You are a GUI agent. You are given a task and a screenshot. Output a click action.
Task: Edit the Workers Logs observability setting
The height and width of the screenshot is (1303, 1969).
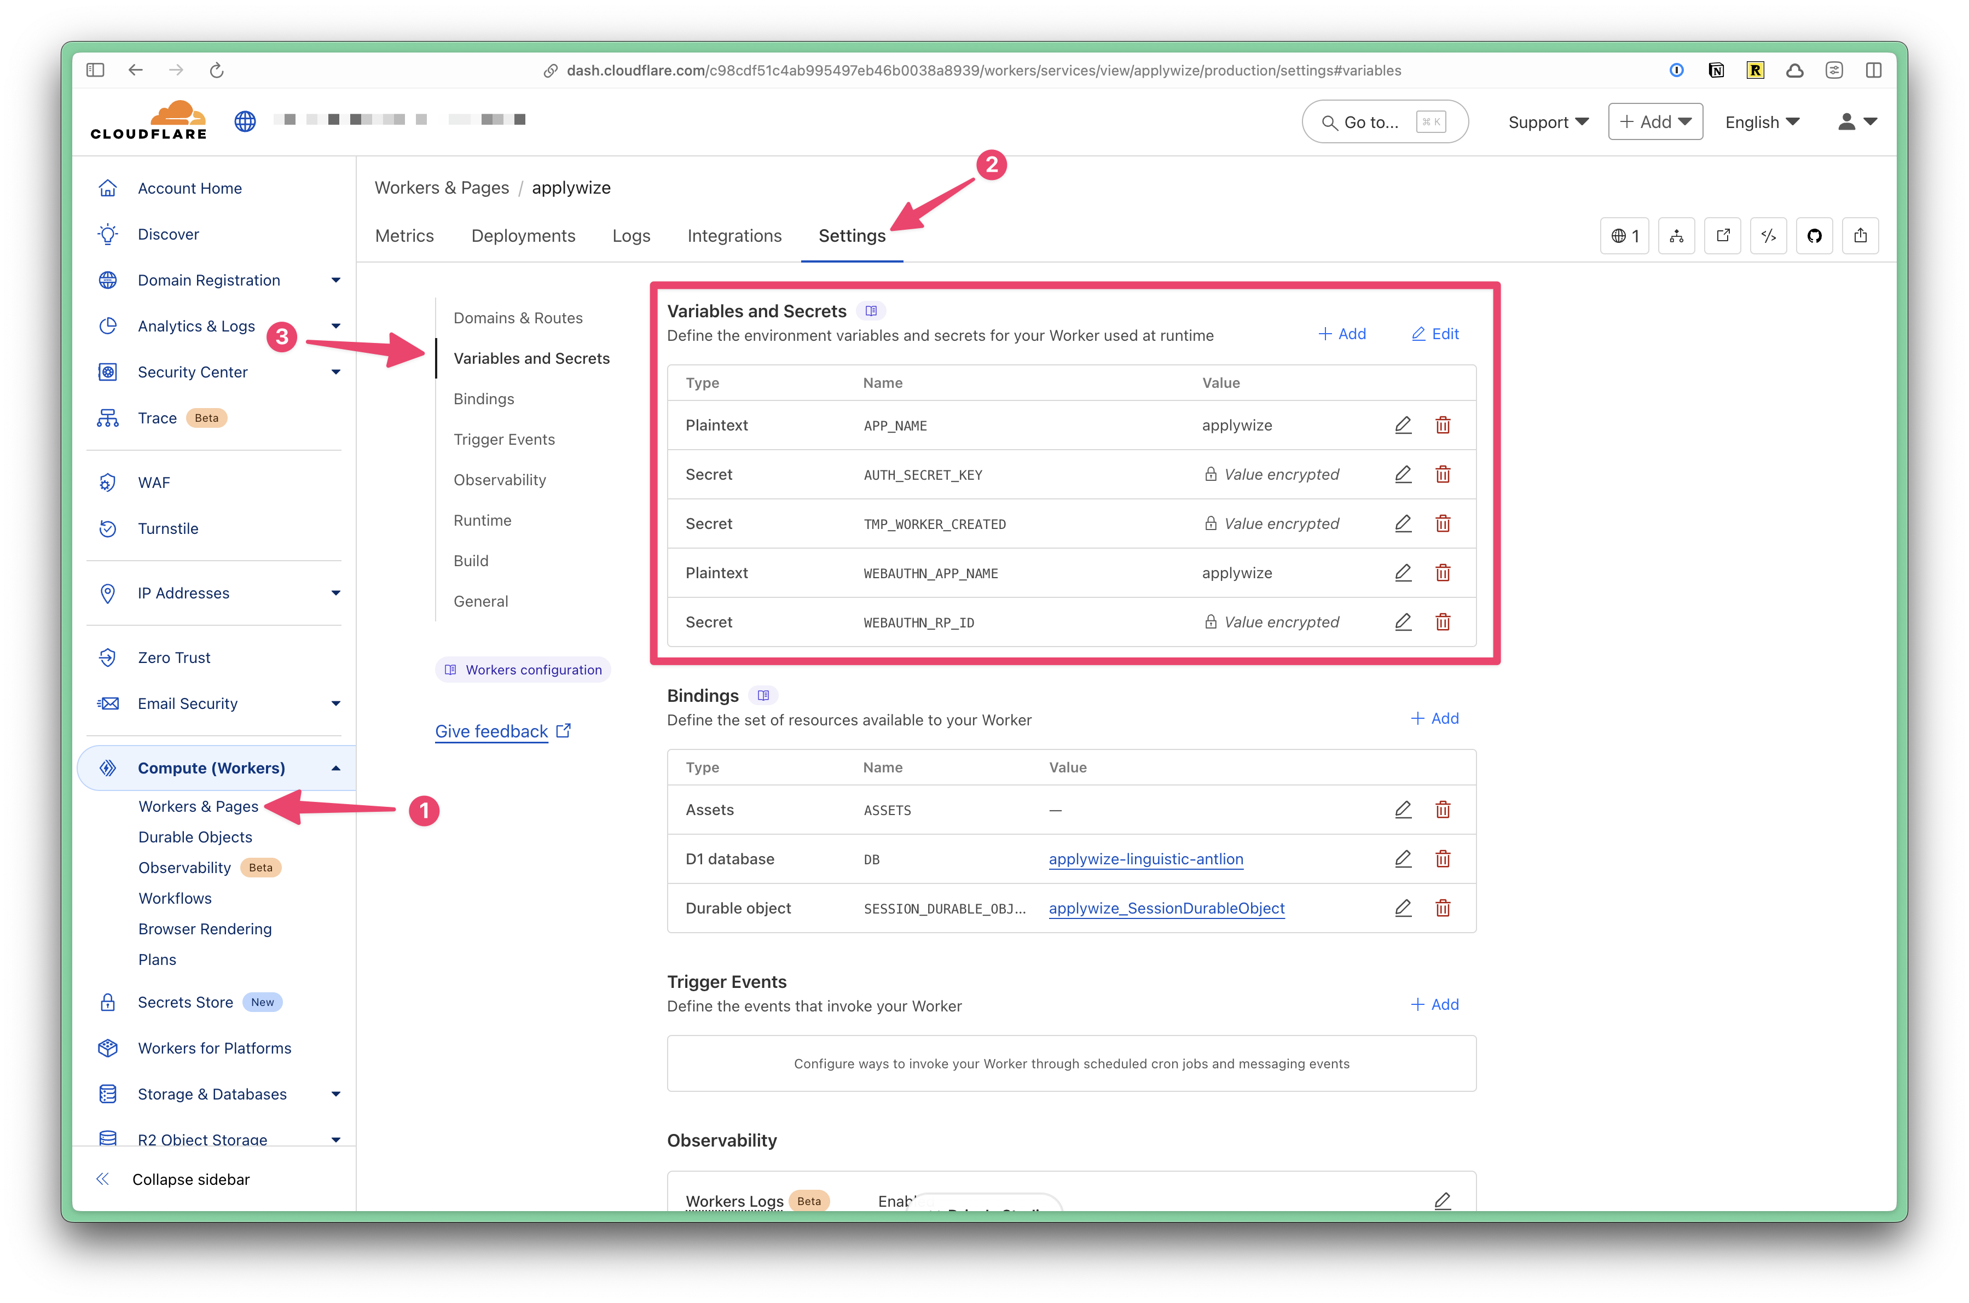[x=1442, y=1200]
